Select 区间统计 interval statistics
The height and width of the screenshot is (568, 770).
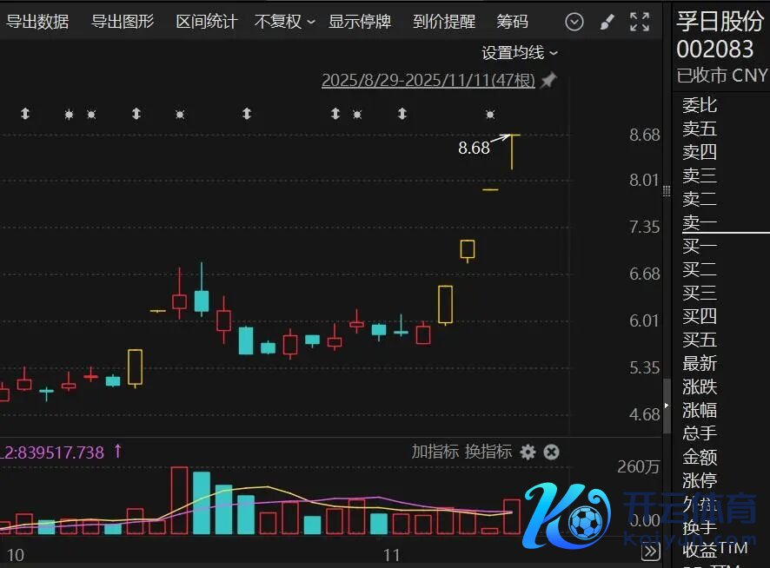point(206,22)
